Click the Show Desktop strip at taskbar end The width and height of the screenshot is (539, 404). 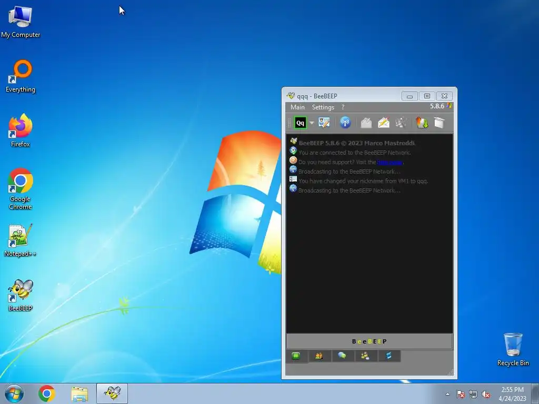(x=535, y=393)
